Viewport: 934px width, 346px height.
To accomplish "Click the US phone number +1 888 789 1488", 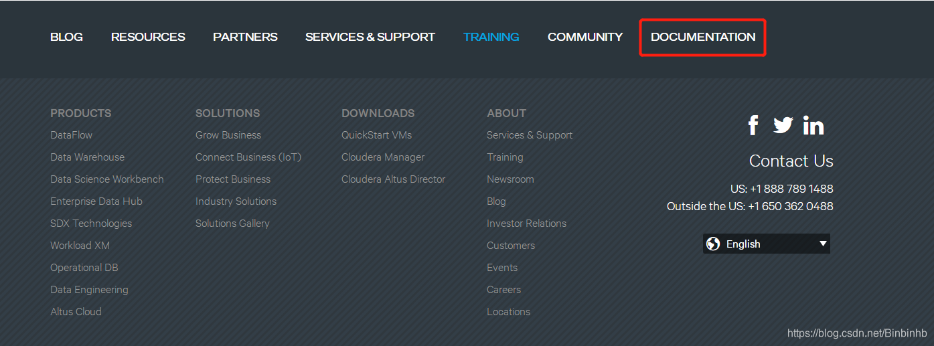I will [791, 189].
